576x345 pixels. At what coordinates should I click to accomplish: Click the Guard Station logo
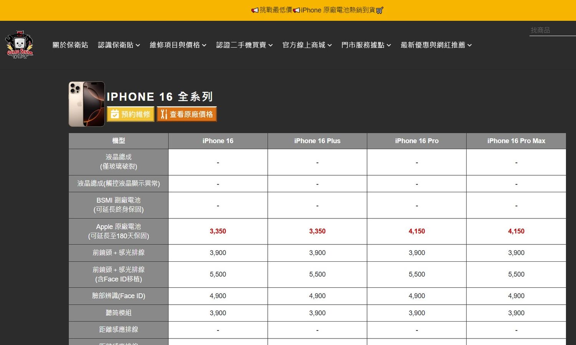(19, 45)
